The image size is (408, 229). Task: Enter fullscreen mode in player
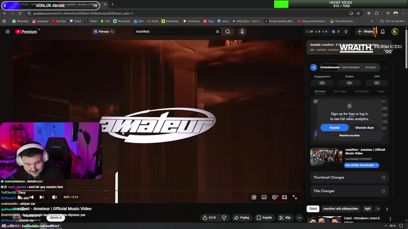click(x=295, y=197)
